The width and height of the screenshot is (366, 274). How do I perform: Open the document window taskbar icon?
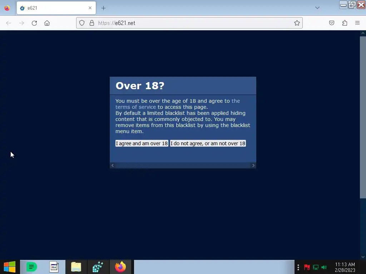(x=54, y=267)
